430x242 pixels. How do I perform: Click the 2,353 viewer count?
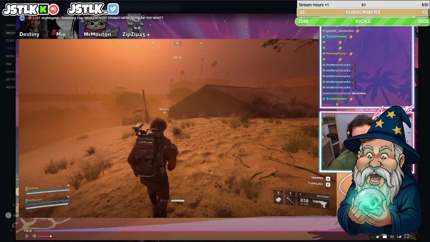coord(36,18)
